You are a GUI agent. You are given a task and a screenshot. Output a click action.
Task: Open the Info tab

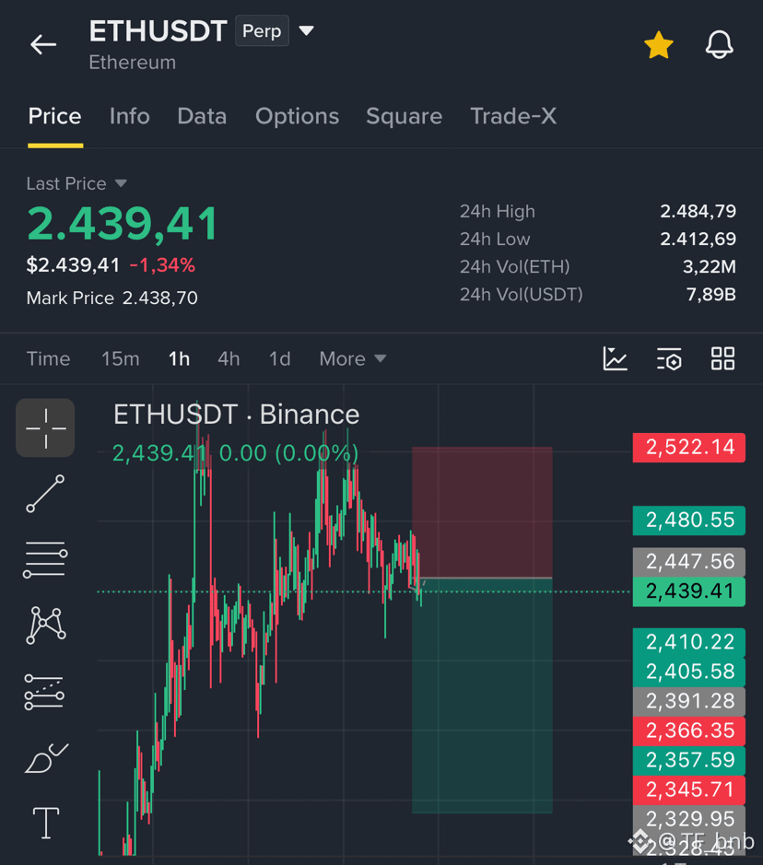(130, 116)
